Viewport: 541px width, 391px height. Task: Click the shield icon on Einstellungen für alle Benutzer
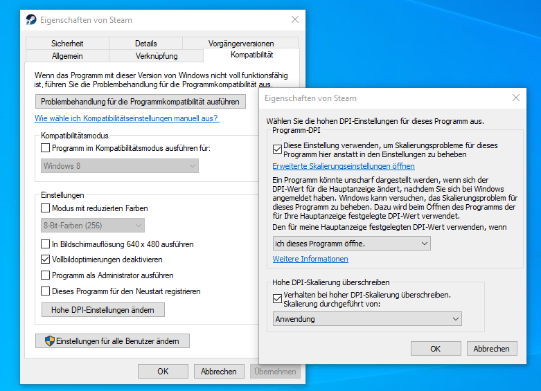tap(49, 341)
